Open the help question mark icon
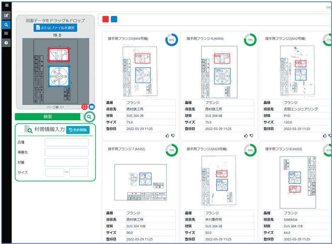332x244 pixels. [x=6, y=43]
